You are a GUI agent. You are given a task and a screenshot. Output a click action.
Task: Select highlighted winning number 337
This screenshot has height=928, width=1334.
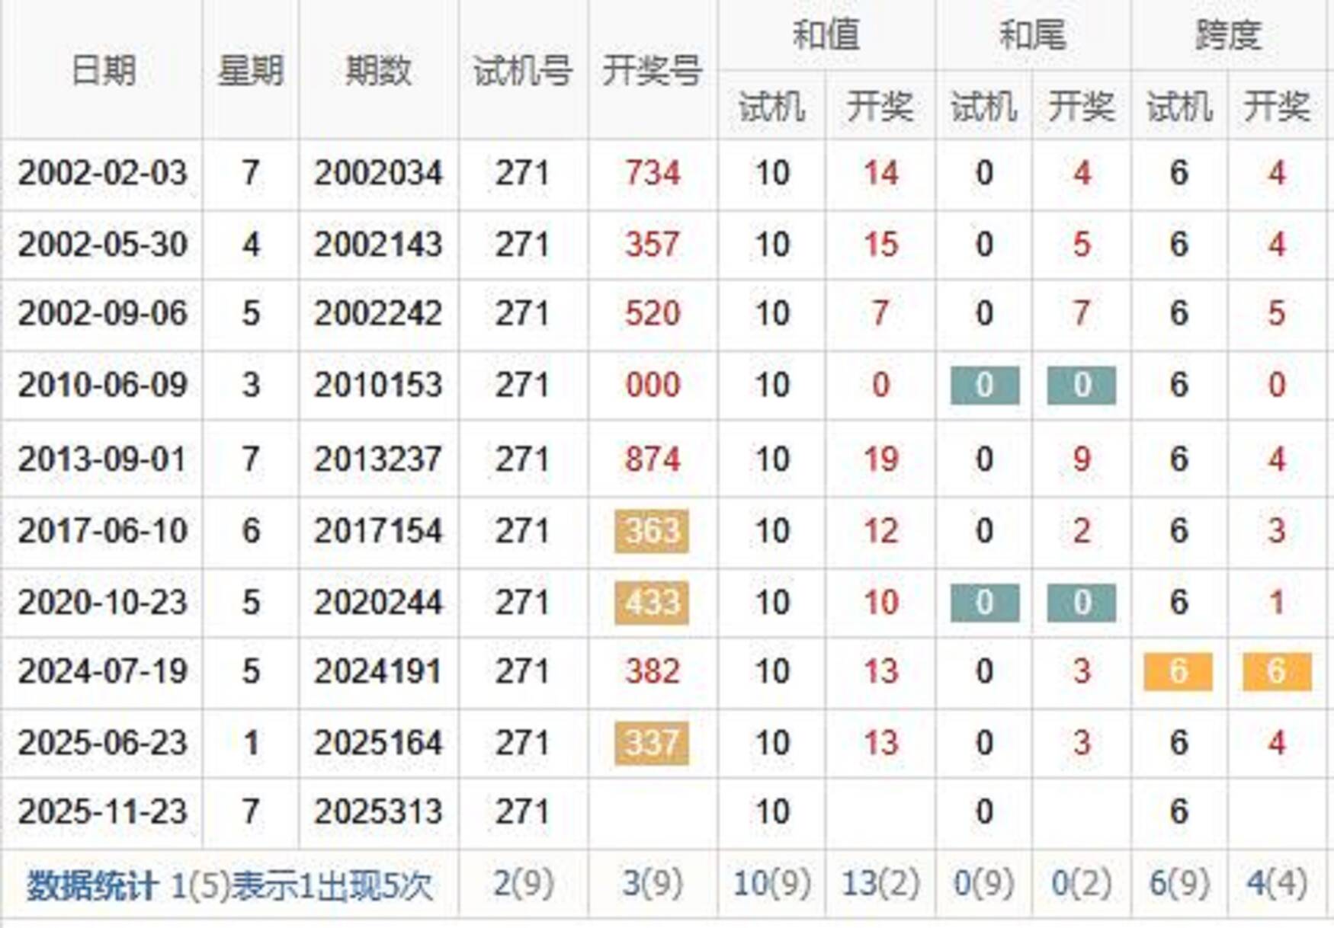pyautogui.click(x=652, y=743)
